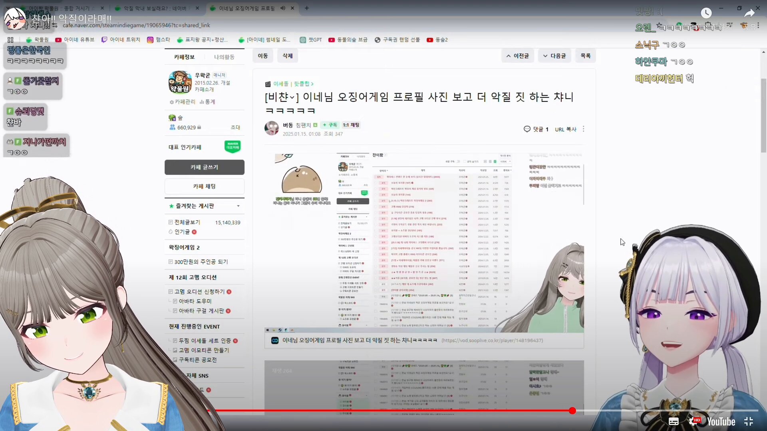767x431 pixels.
Task: Click the YouTube share arrow icon
Action: [x=749, y=13]
